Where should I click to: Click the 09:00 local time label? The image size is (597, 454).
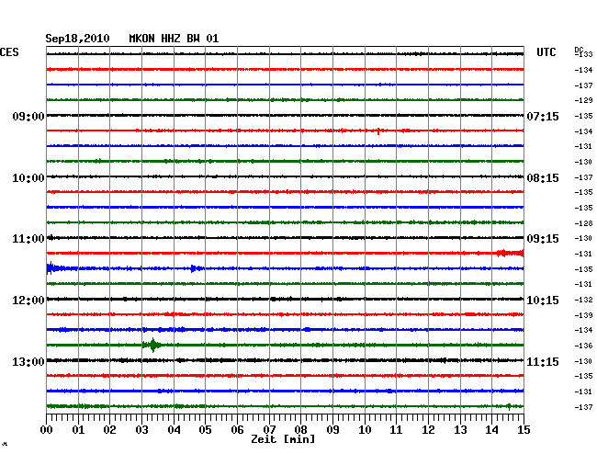[28, 116]
